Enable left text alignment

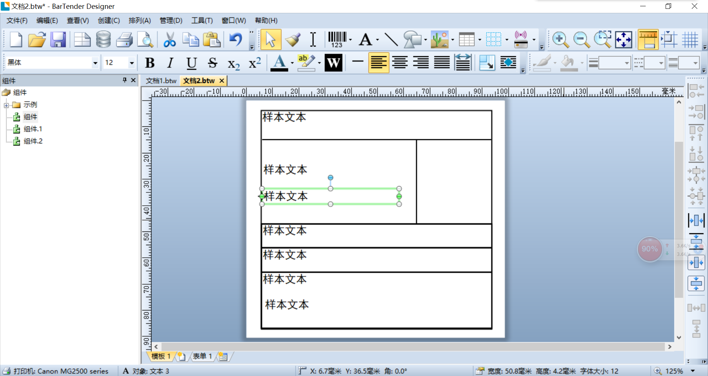point(379,63)
